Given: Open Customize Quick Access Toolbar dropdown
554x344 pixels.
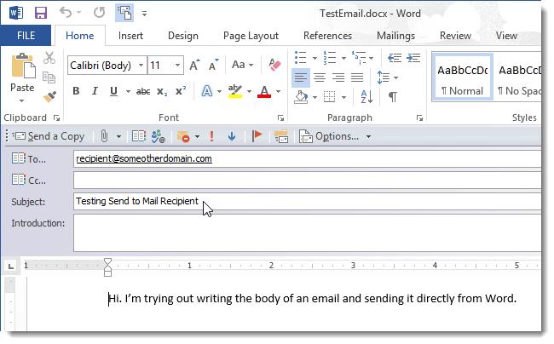Looking at the screenshot, I should 144,14.
